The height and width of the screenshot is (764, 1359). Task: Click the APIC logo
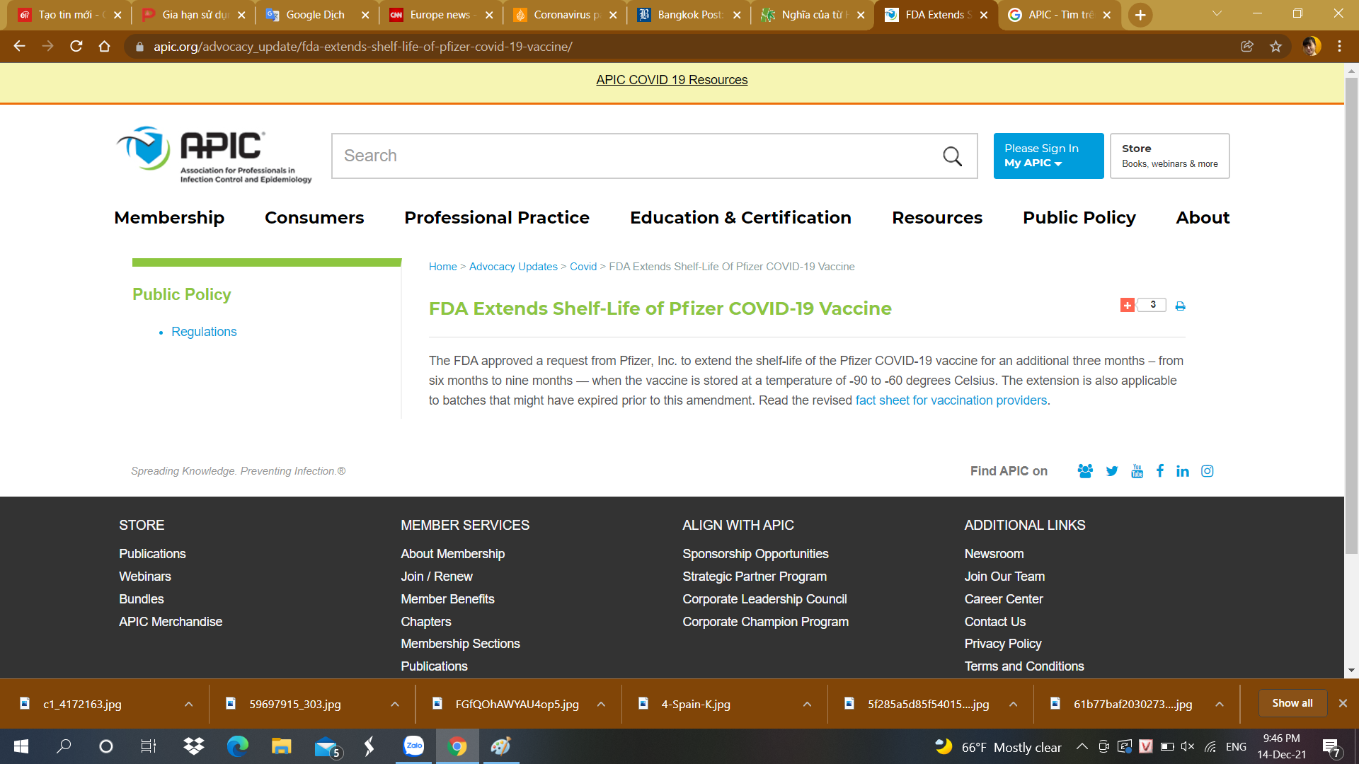[214, 156]
